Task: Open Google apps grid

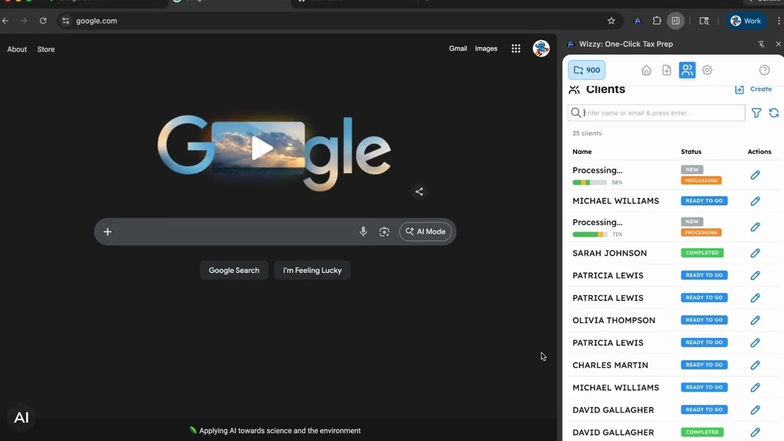Action: click(516, 49)
